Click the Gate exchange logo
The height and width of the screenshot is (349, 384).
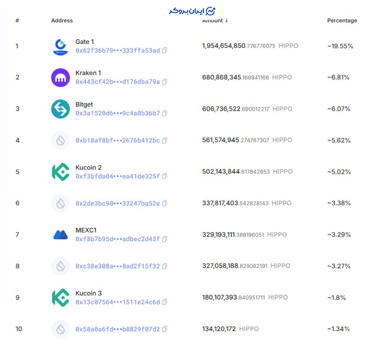pyautogui.click(x=61, y=46)
